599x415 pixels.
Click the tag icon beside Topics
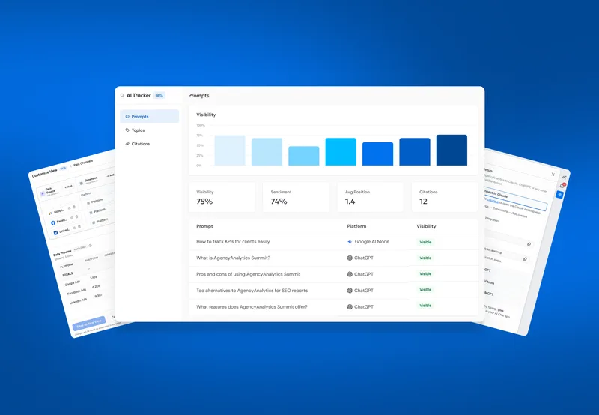[127, 130]
